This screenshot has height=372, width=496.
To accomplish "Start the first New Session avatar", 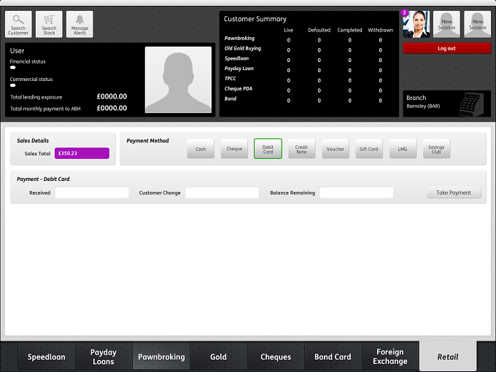I will [446, 24].
